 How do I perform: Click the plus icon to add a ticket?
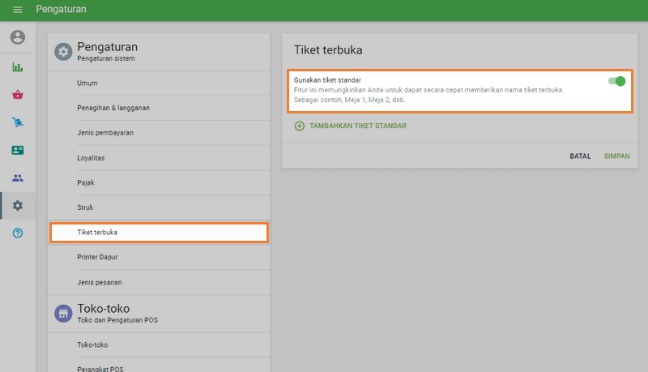click(x=300, y=126)
